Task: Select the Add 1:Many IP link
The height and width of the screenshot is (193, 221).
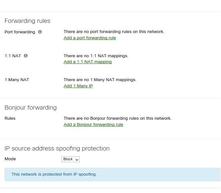Action: pyautogui.click(x=78, y=86)
